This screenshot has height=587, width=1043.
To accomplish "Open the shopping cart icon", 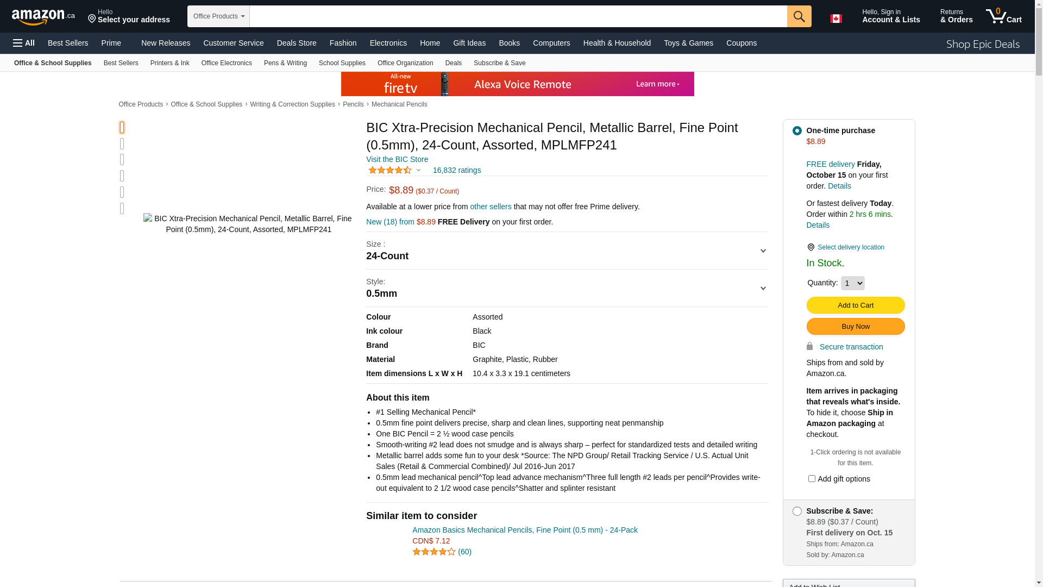I will (x=1003, y=16).
